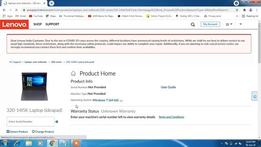Open Thumbnail Wallpap... bookmark
Screen dimensions: 261x147
coord(72,16)
